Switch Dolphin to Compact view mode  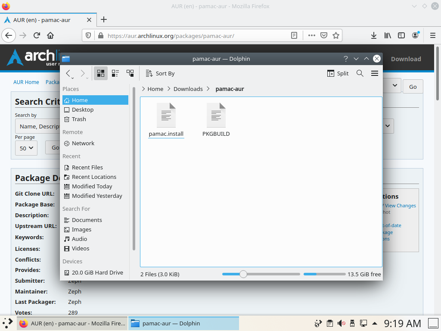(115, 73)
